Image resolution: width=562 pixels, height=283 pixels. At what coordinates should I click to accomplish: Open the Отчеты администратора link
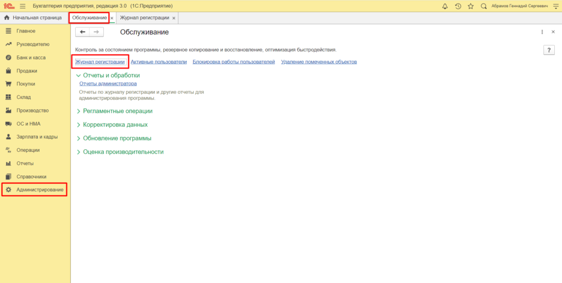[x=108, y=84]
